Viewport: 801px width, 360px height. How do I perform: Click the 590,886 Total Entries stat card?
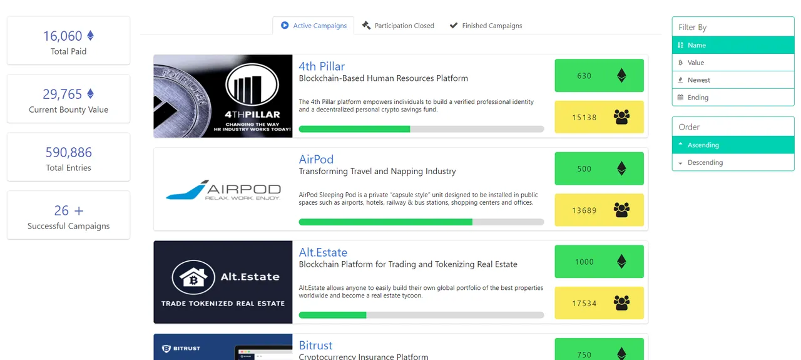point(69,157)
